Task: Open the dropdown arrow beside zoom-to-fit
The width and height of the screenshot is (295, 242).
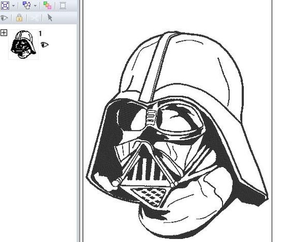Action: tap(13, 6)
